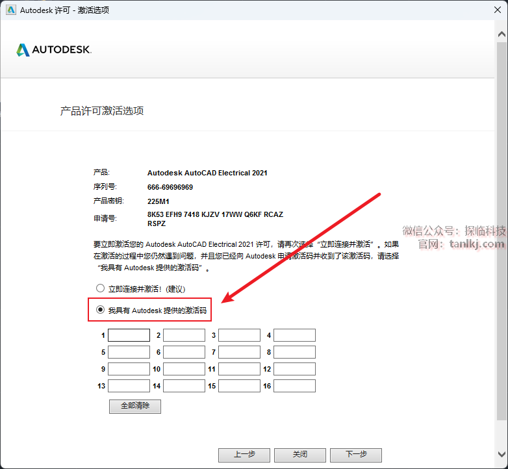Click activation code field 8

294,352
